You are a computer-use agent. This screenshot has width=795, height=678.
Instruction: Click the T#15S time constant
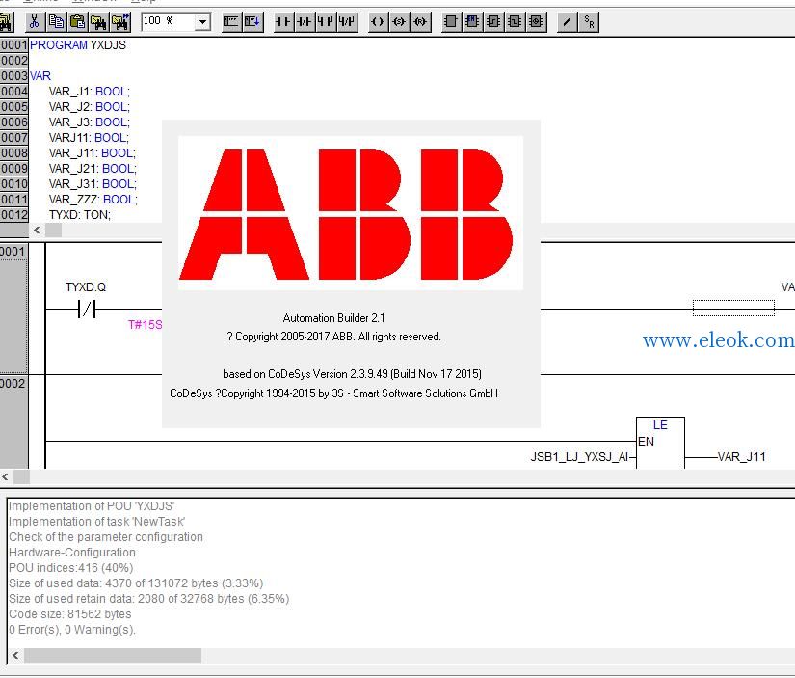145,325
